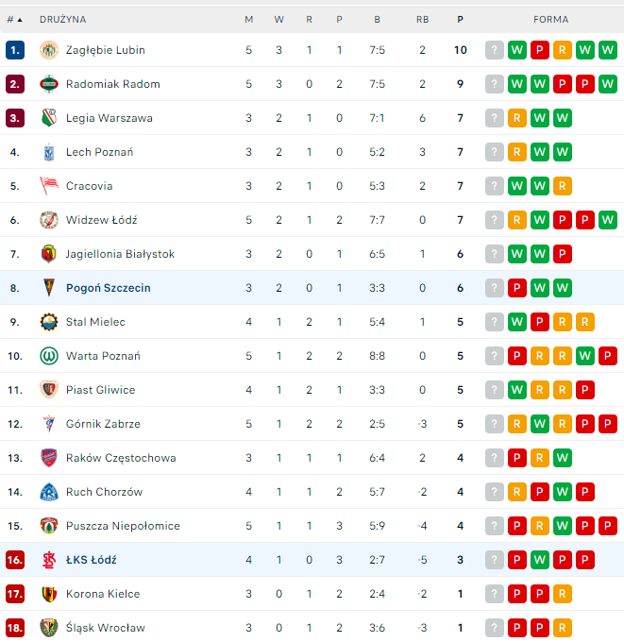Click the red P form badge for Jagiellonia
Screen dimensions: 624x642
click(x=563, y=254)
